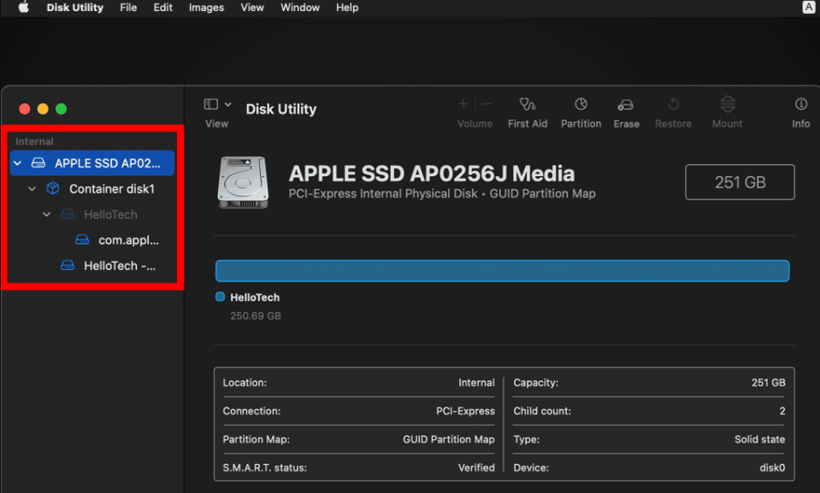Collapse the greyed HelloTech volume chevron
The height and width of the screenshot is (493, 820).
pos(46,214)
